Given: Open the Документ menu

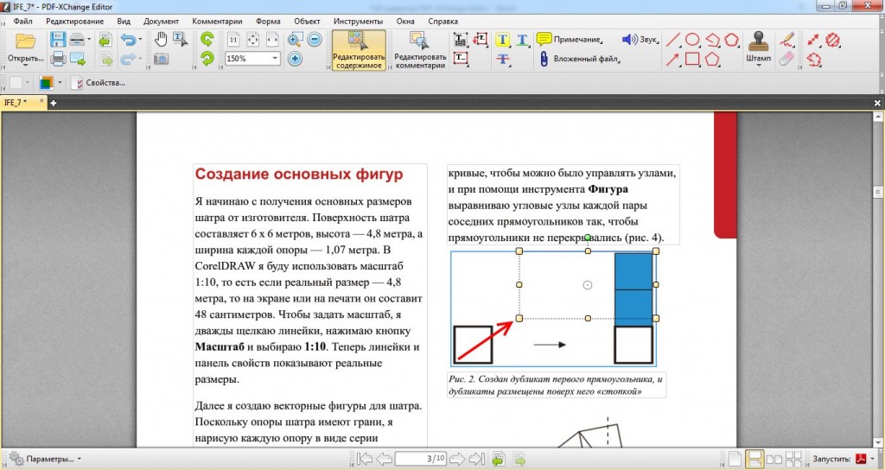Looking at the screenshot, I should [162, 21].
